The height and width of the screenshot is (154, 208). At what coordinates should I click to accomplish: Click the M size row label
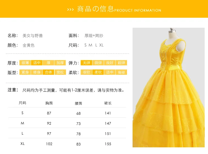point(22,123)
